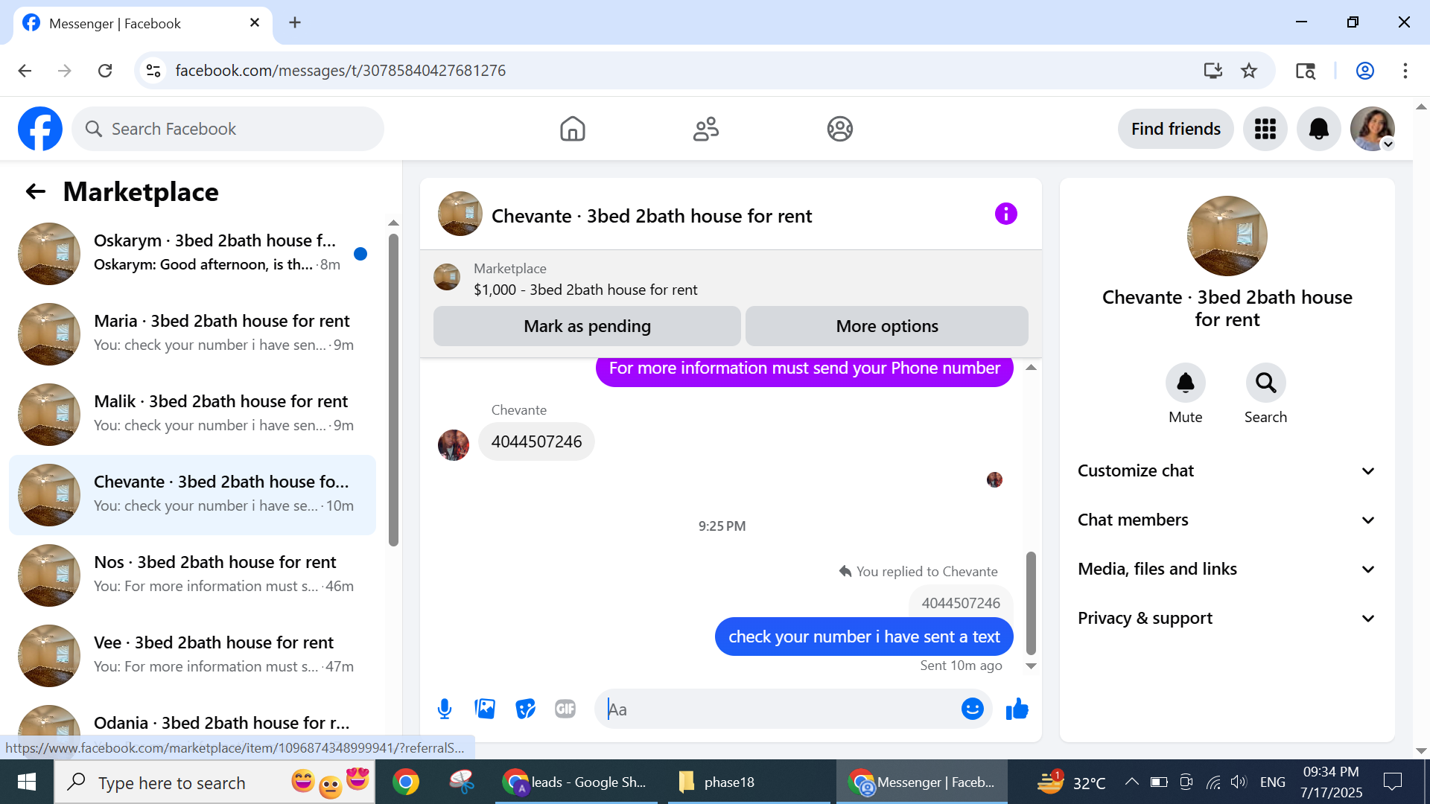Click the Facebook logo
The height and width of the screenshot is (804, 1430).
coord(40,129)
